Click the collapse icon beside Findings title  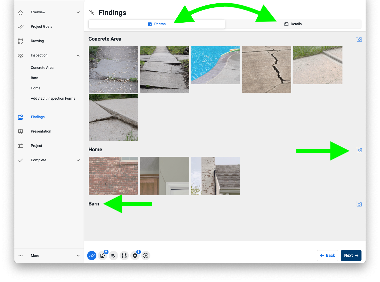pos(92,12)
